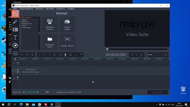The image size is (190, 107).
Task: Click the preview seek bar handle
Action: [x=107, y=49]
